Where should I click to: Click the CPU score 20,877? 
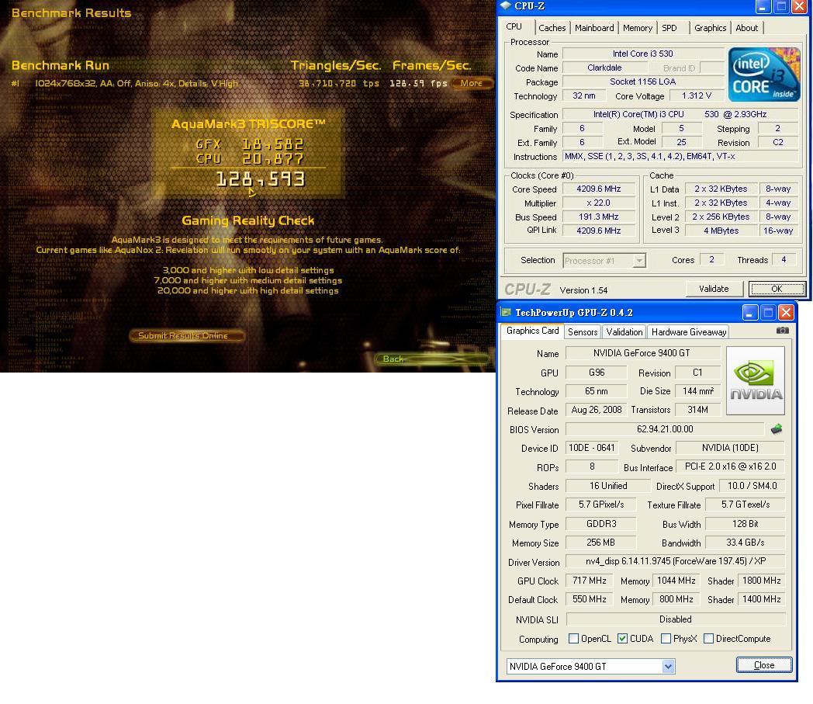click(x=273, y=159)
